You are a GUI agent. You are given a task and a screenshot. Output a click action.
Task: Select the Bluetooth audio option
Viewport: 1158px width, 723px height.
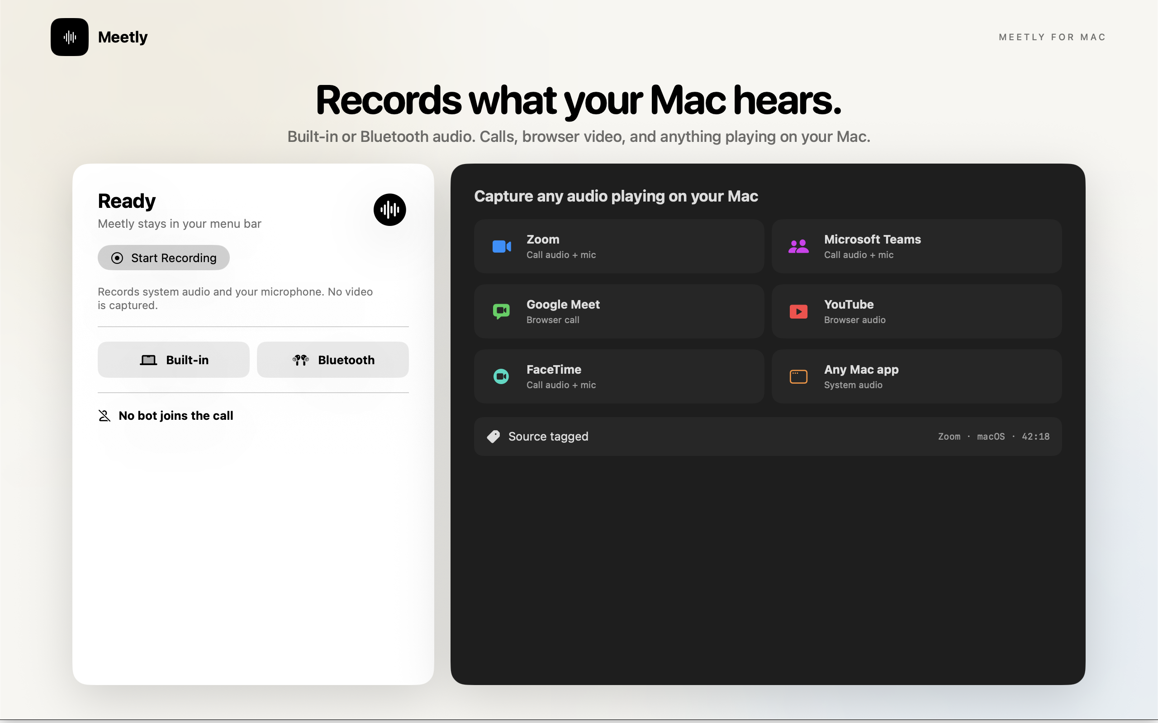333,360
